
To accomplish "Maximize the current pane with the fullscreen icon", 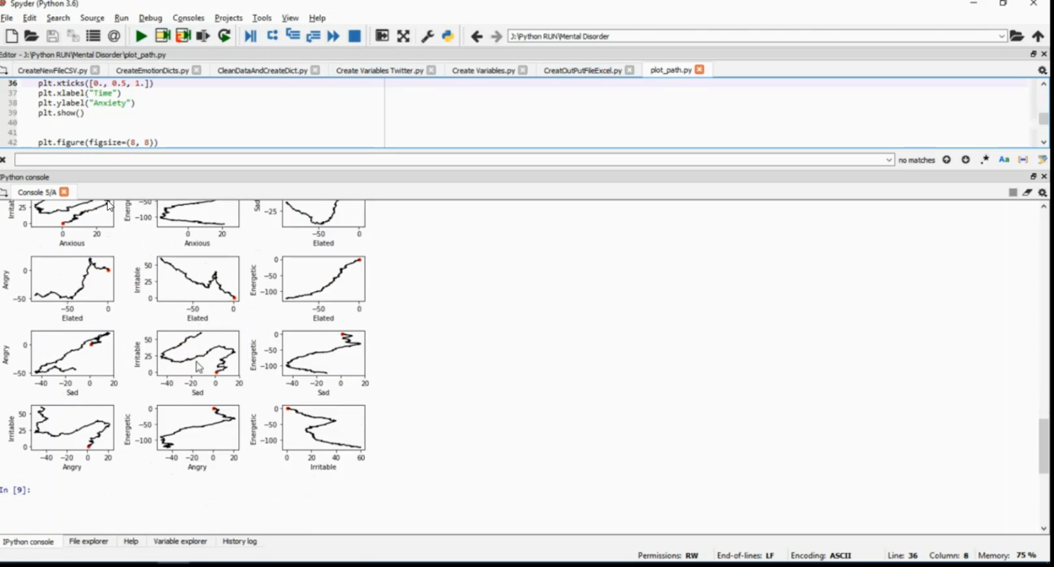I will pos(403,36).
